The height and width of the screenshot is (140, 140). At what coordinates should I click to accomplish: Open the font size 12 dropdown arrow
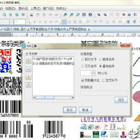tap(28, 22)
